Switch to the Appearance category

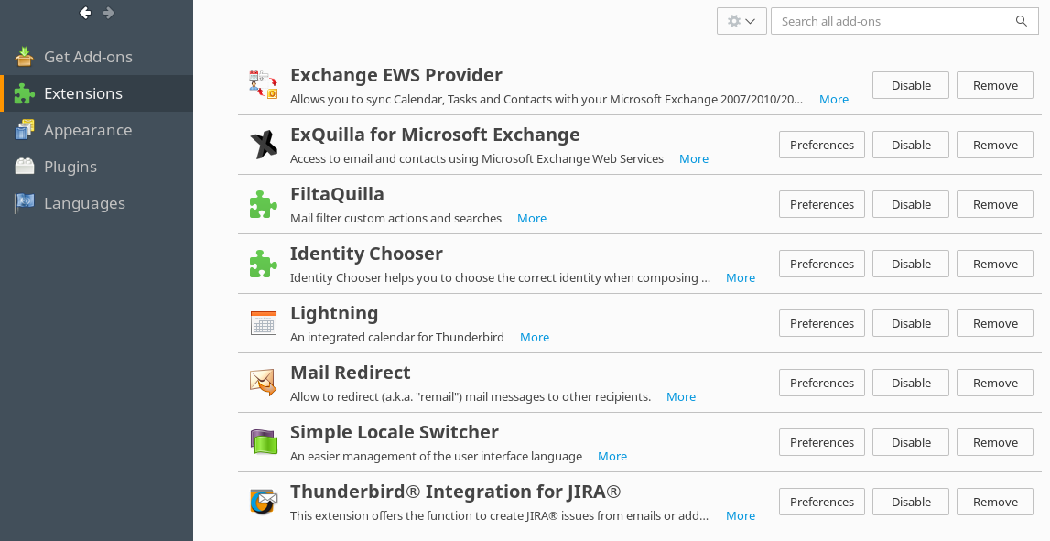click(88, 130)
